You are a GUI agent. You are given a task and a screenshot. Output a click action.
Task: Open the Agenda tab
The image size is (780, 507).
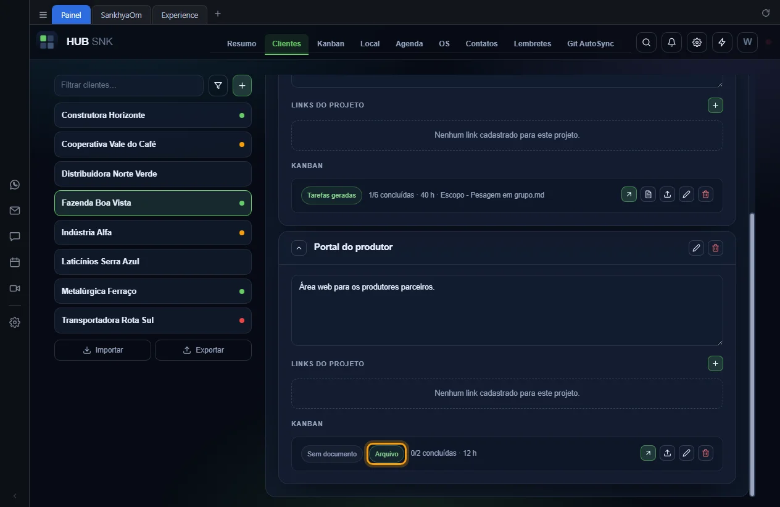click(409, 44)
